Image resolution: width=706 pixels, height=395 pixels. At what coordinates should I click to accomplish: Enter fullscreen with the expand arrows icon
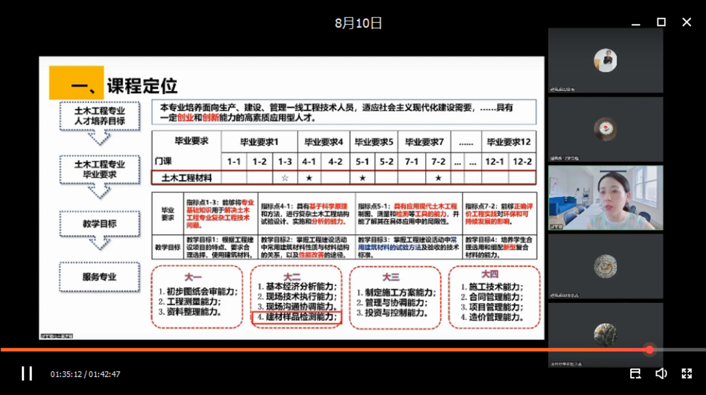(687, 374)
